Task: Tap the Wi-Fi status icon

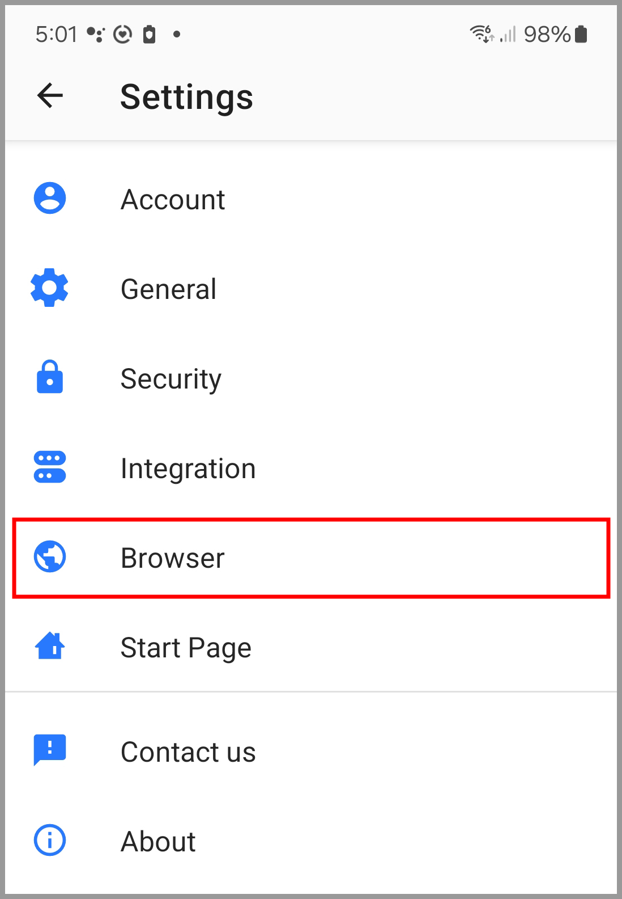Action: (x=482, y=34)
